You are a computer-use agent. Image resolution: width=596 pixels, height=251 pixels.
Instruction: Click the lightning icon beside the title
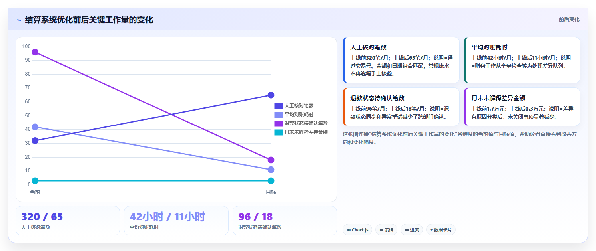(x=19, y=20)
